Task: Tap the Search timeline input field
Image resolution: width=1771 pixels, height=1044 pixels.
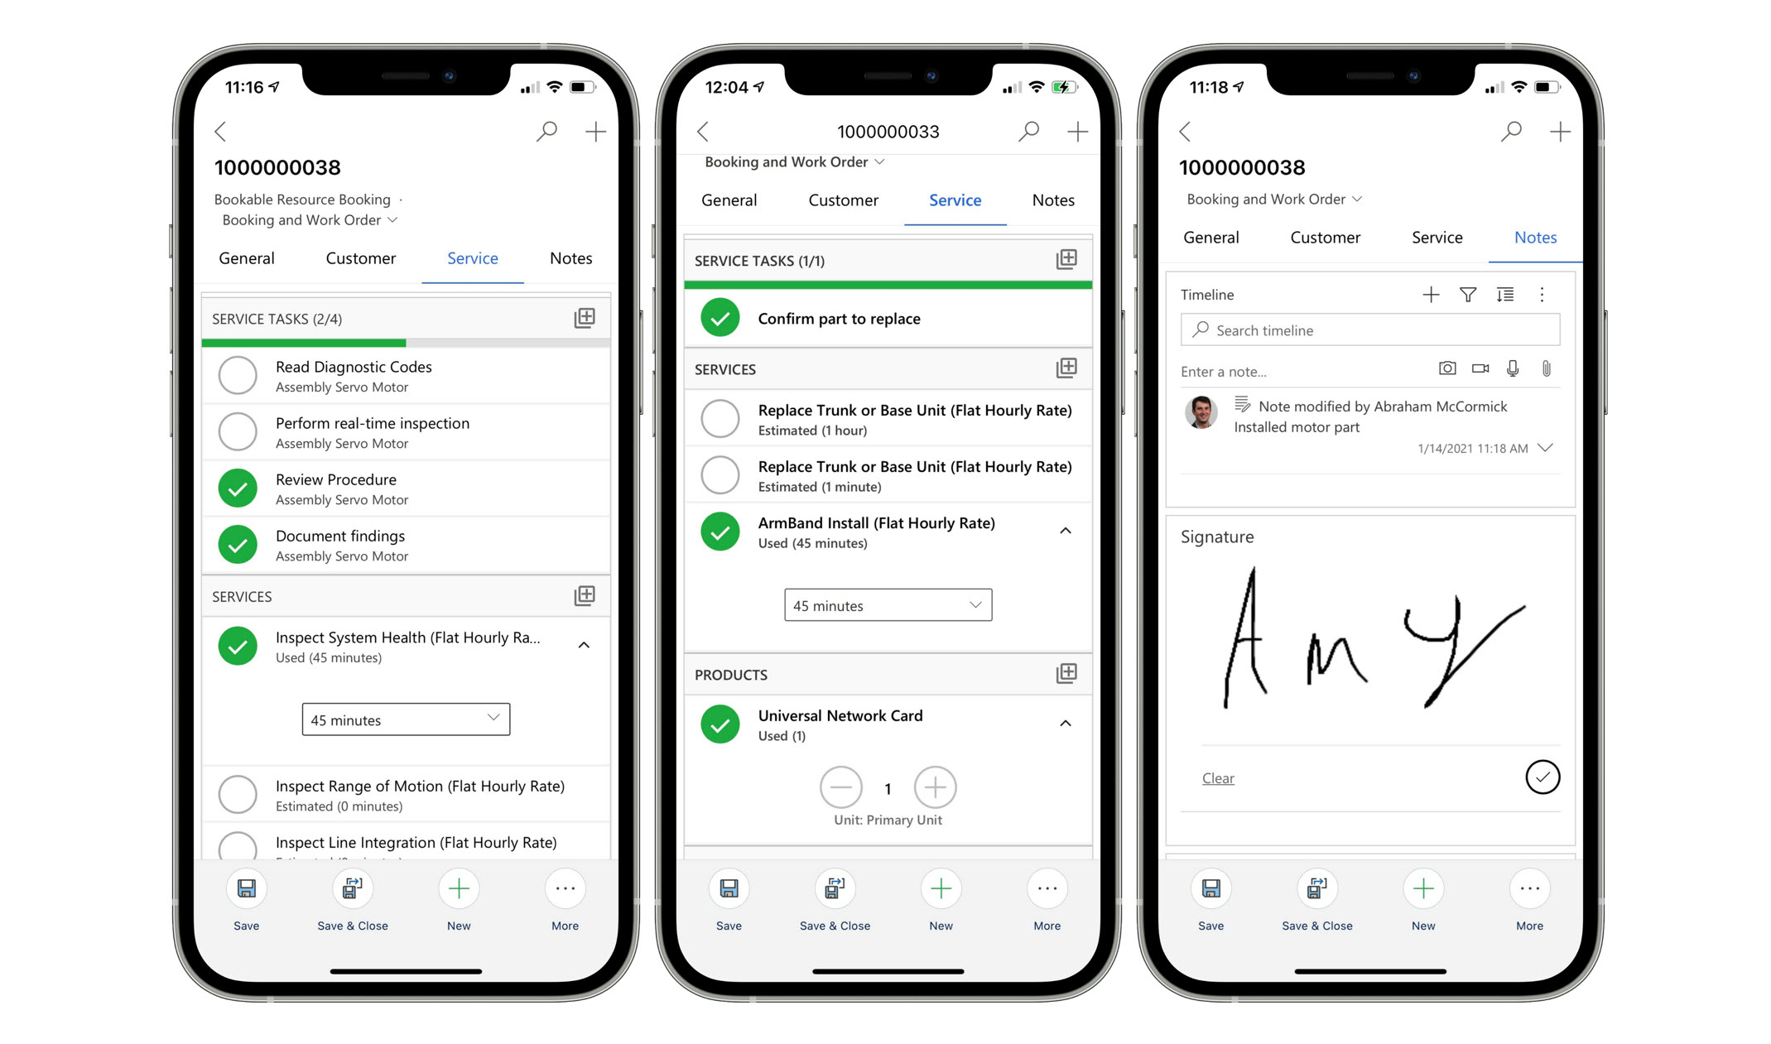Action: coord(1367,330)
